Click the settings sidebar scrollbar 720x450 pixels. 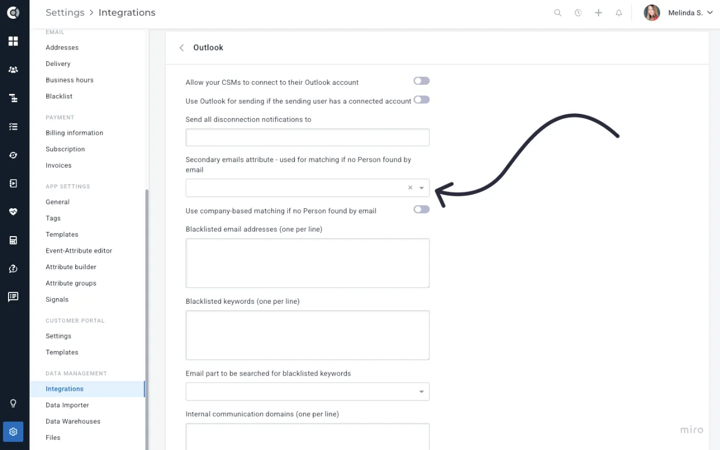click(147, 319)
